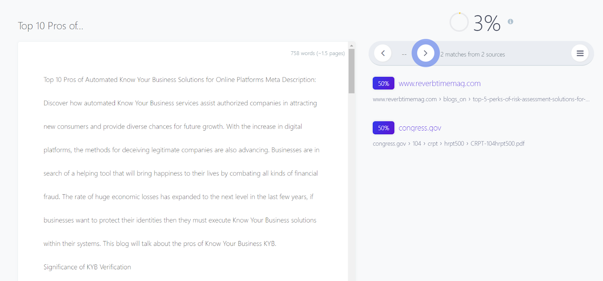The image size is (603, 281).
Task: Click the circular similarity progress ring
Action: [459, 22]
